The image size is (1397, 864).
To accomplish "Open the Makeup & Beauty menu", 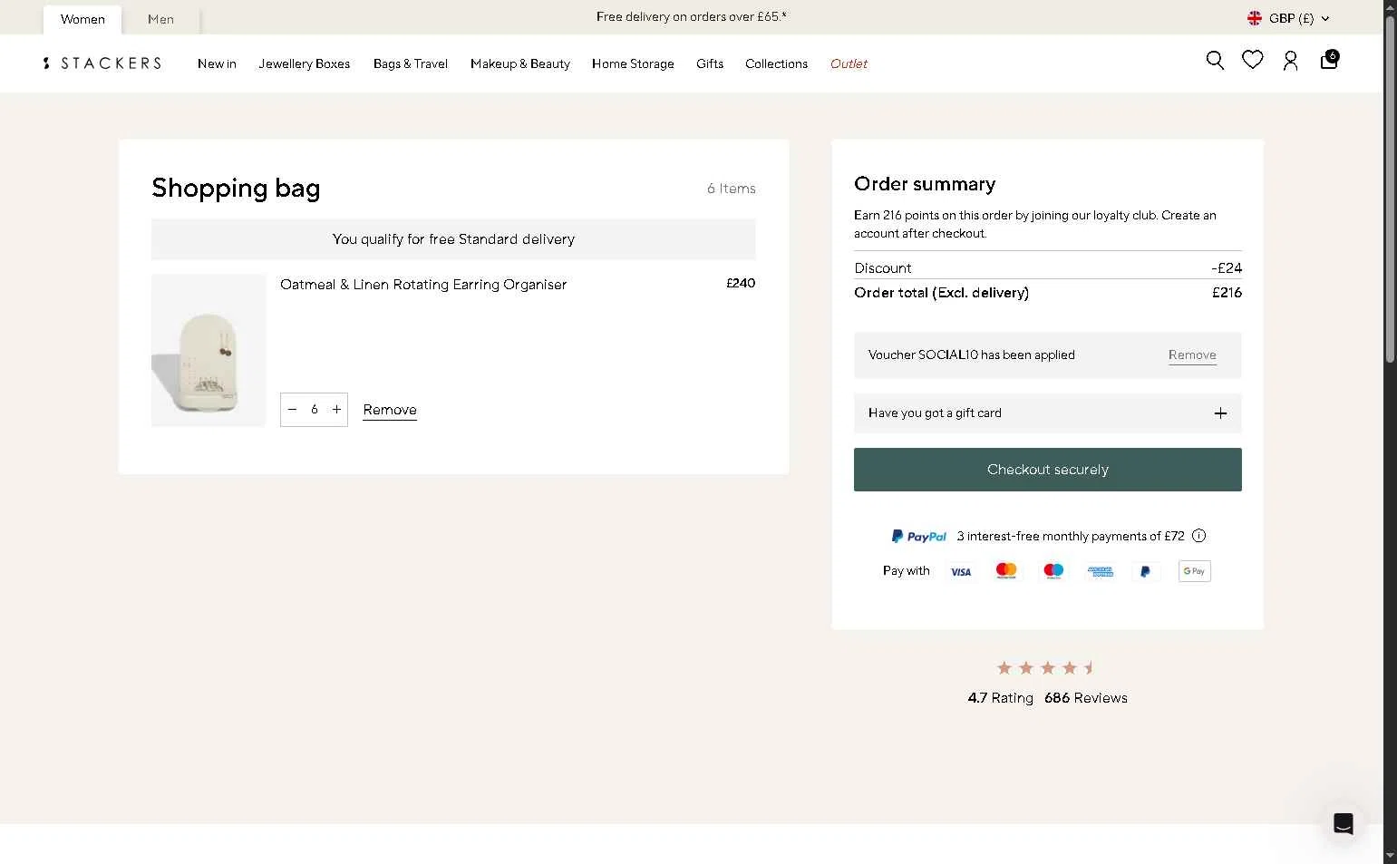I will pyautogui.click(x=520, y=63).
